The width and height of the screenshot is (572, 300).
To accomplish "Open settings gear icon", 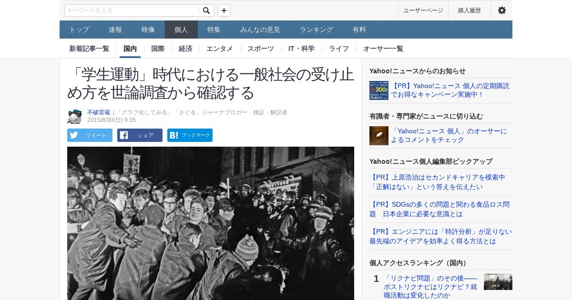I will [502, 10].
